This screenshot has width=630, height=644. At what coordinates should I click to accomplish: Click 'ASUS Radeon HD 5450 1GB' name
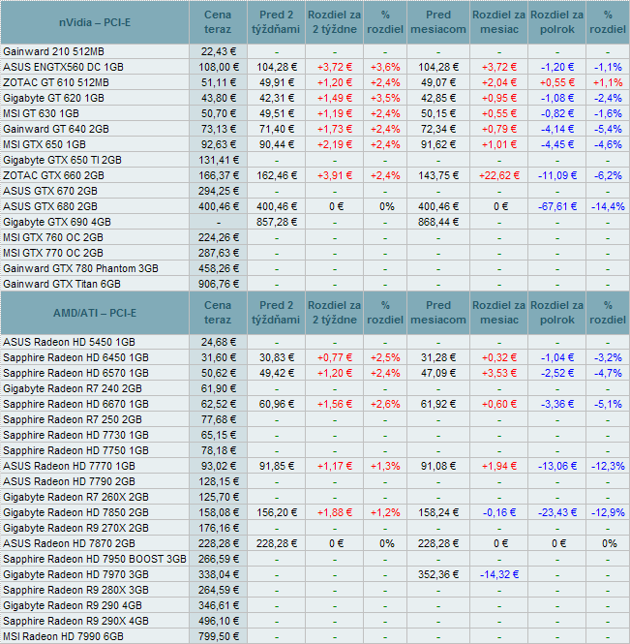pyautogui.click(x=69, y=342)
